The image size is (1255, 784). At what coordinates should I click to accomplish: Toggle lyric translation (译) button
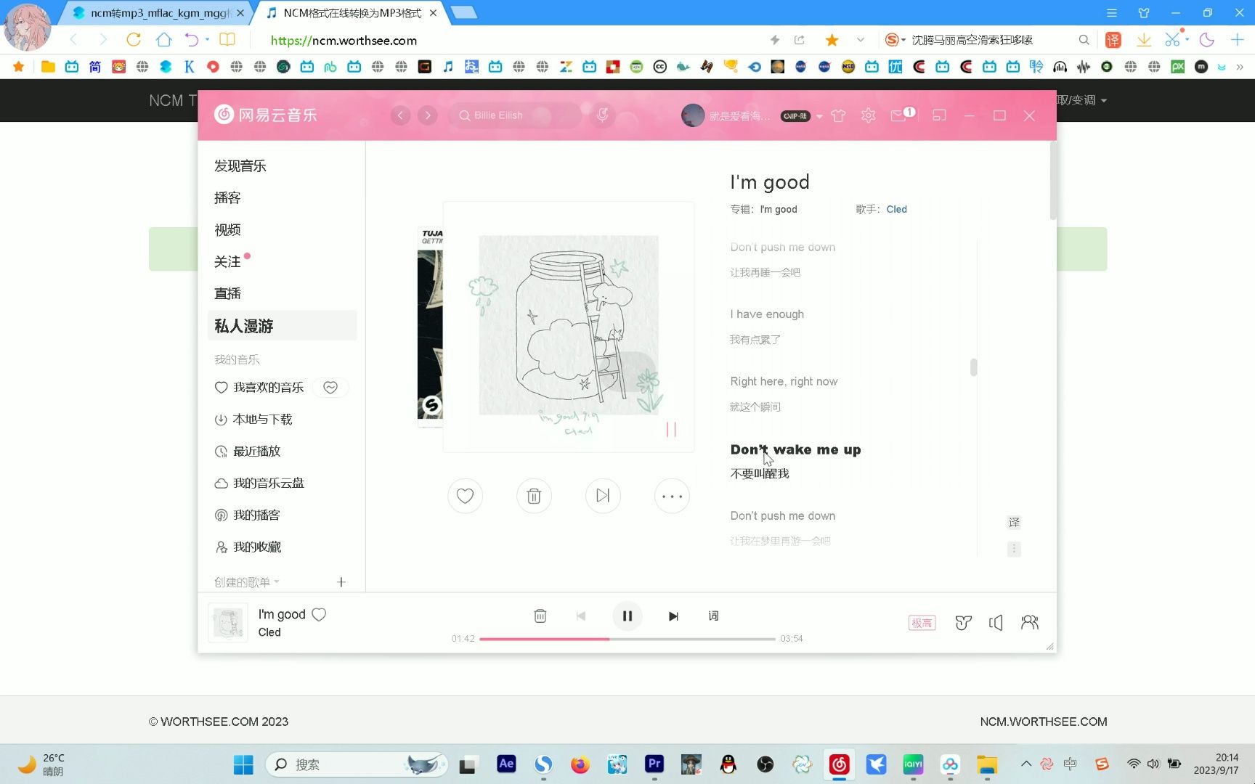[1014, 523]
